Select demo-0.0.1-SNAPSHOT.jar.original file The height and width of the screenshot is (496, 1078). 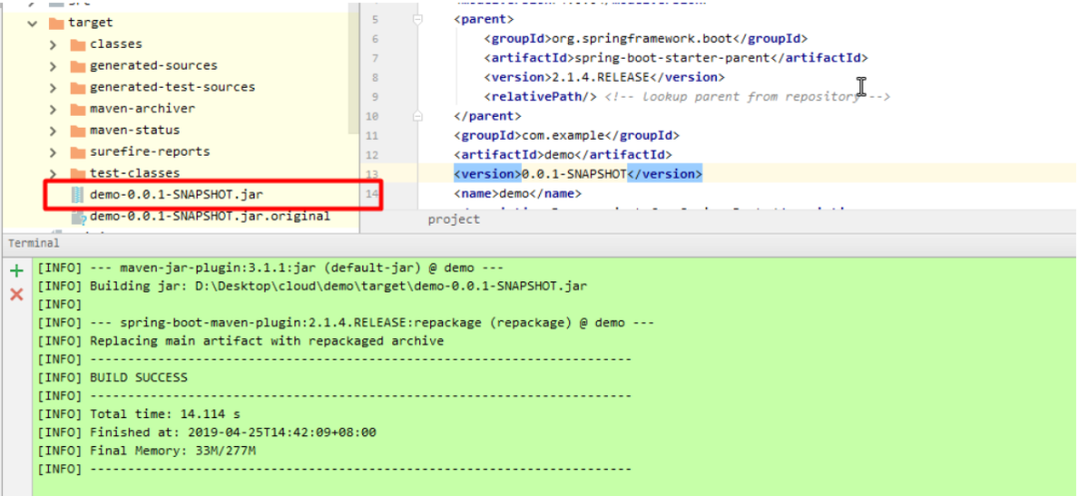tap(210, 218)
